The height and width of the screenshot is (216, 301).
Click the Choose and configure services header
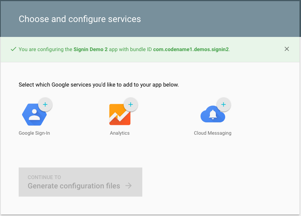80,19
